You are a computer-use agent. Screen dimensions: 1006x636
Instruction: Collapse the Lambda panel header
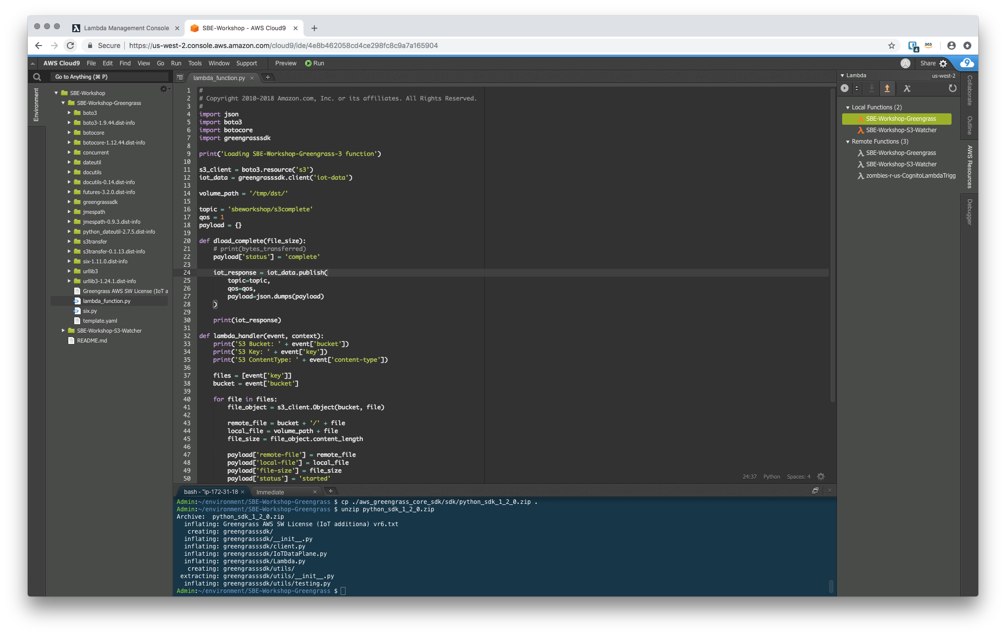843,76
